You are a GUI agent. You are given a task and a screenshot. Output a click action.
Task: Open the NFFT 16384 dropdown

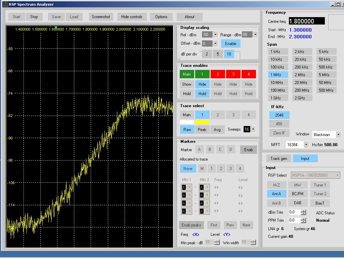tap(306, 144)
